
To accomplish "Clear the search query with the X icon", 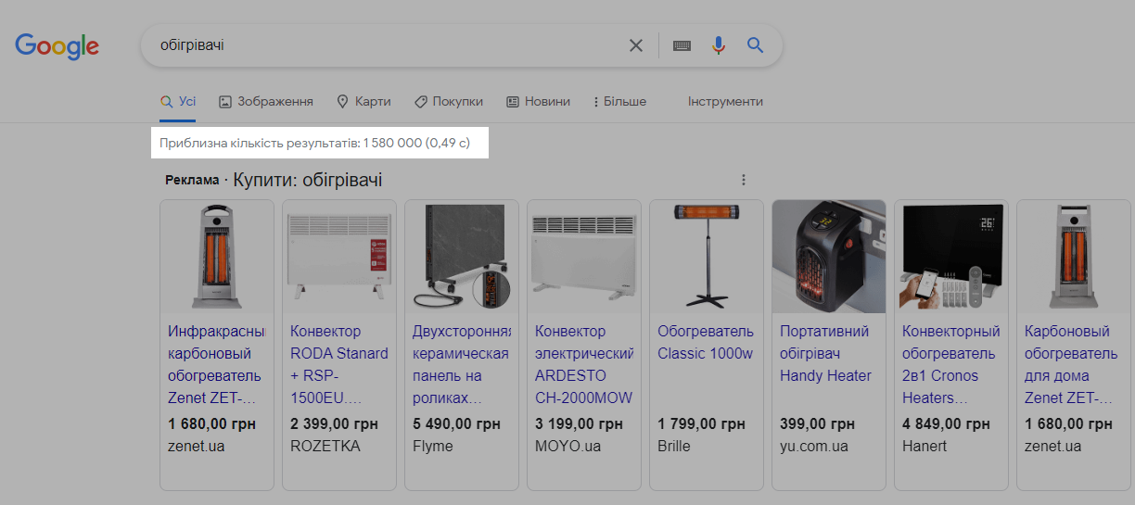I will pyautogui.click(x=636, y=45).
